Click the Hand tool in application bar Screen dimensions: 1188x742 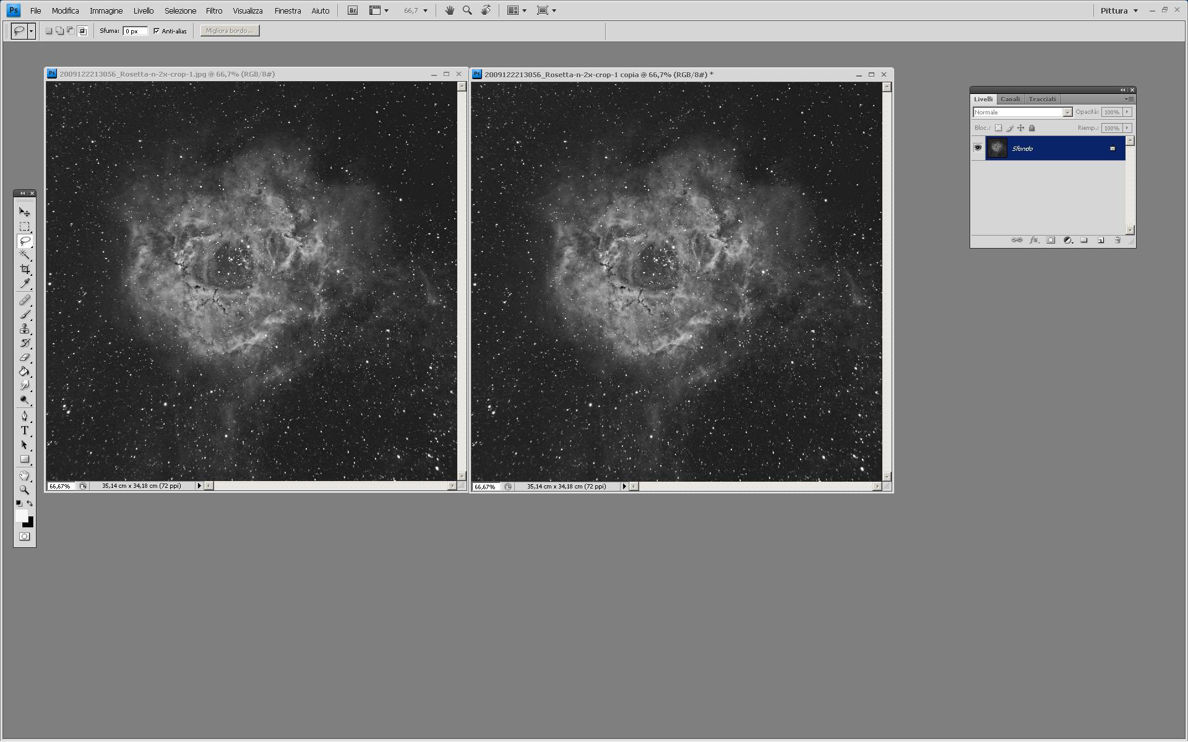point(450,11)
